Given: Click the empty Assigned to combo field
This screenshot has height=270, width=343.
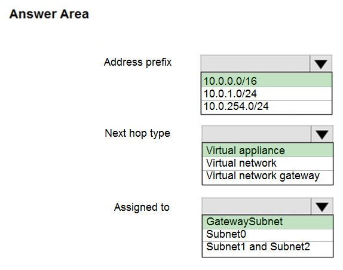Looking at the screenshot, I should coord(256,206).
